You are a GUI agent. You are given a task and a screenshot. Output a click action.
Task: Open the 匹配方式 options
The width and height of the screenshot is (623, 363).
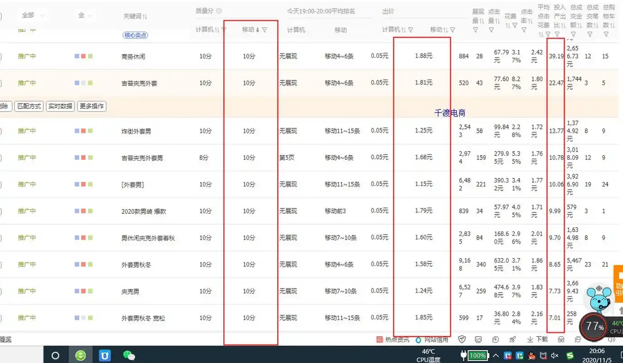pos(29,106)
